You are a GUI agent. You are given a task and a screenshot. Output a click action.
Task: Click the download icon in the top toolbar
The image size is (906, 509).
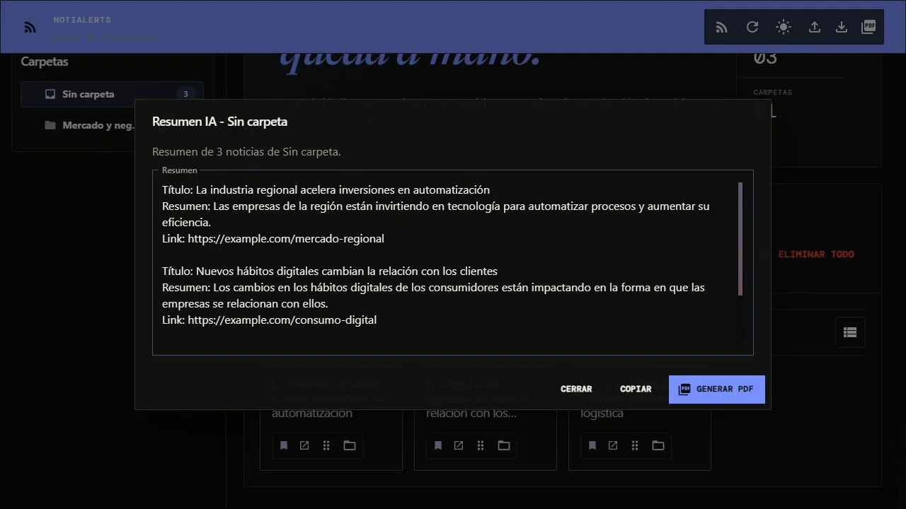tap(842, 27)
